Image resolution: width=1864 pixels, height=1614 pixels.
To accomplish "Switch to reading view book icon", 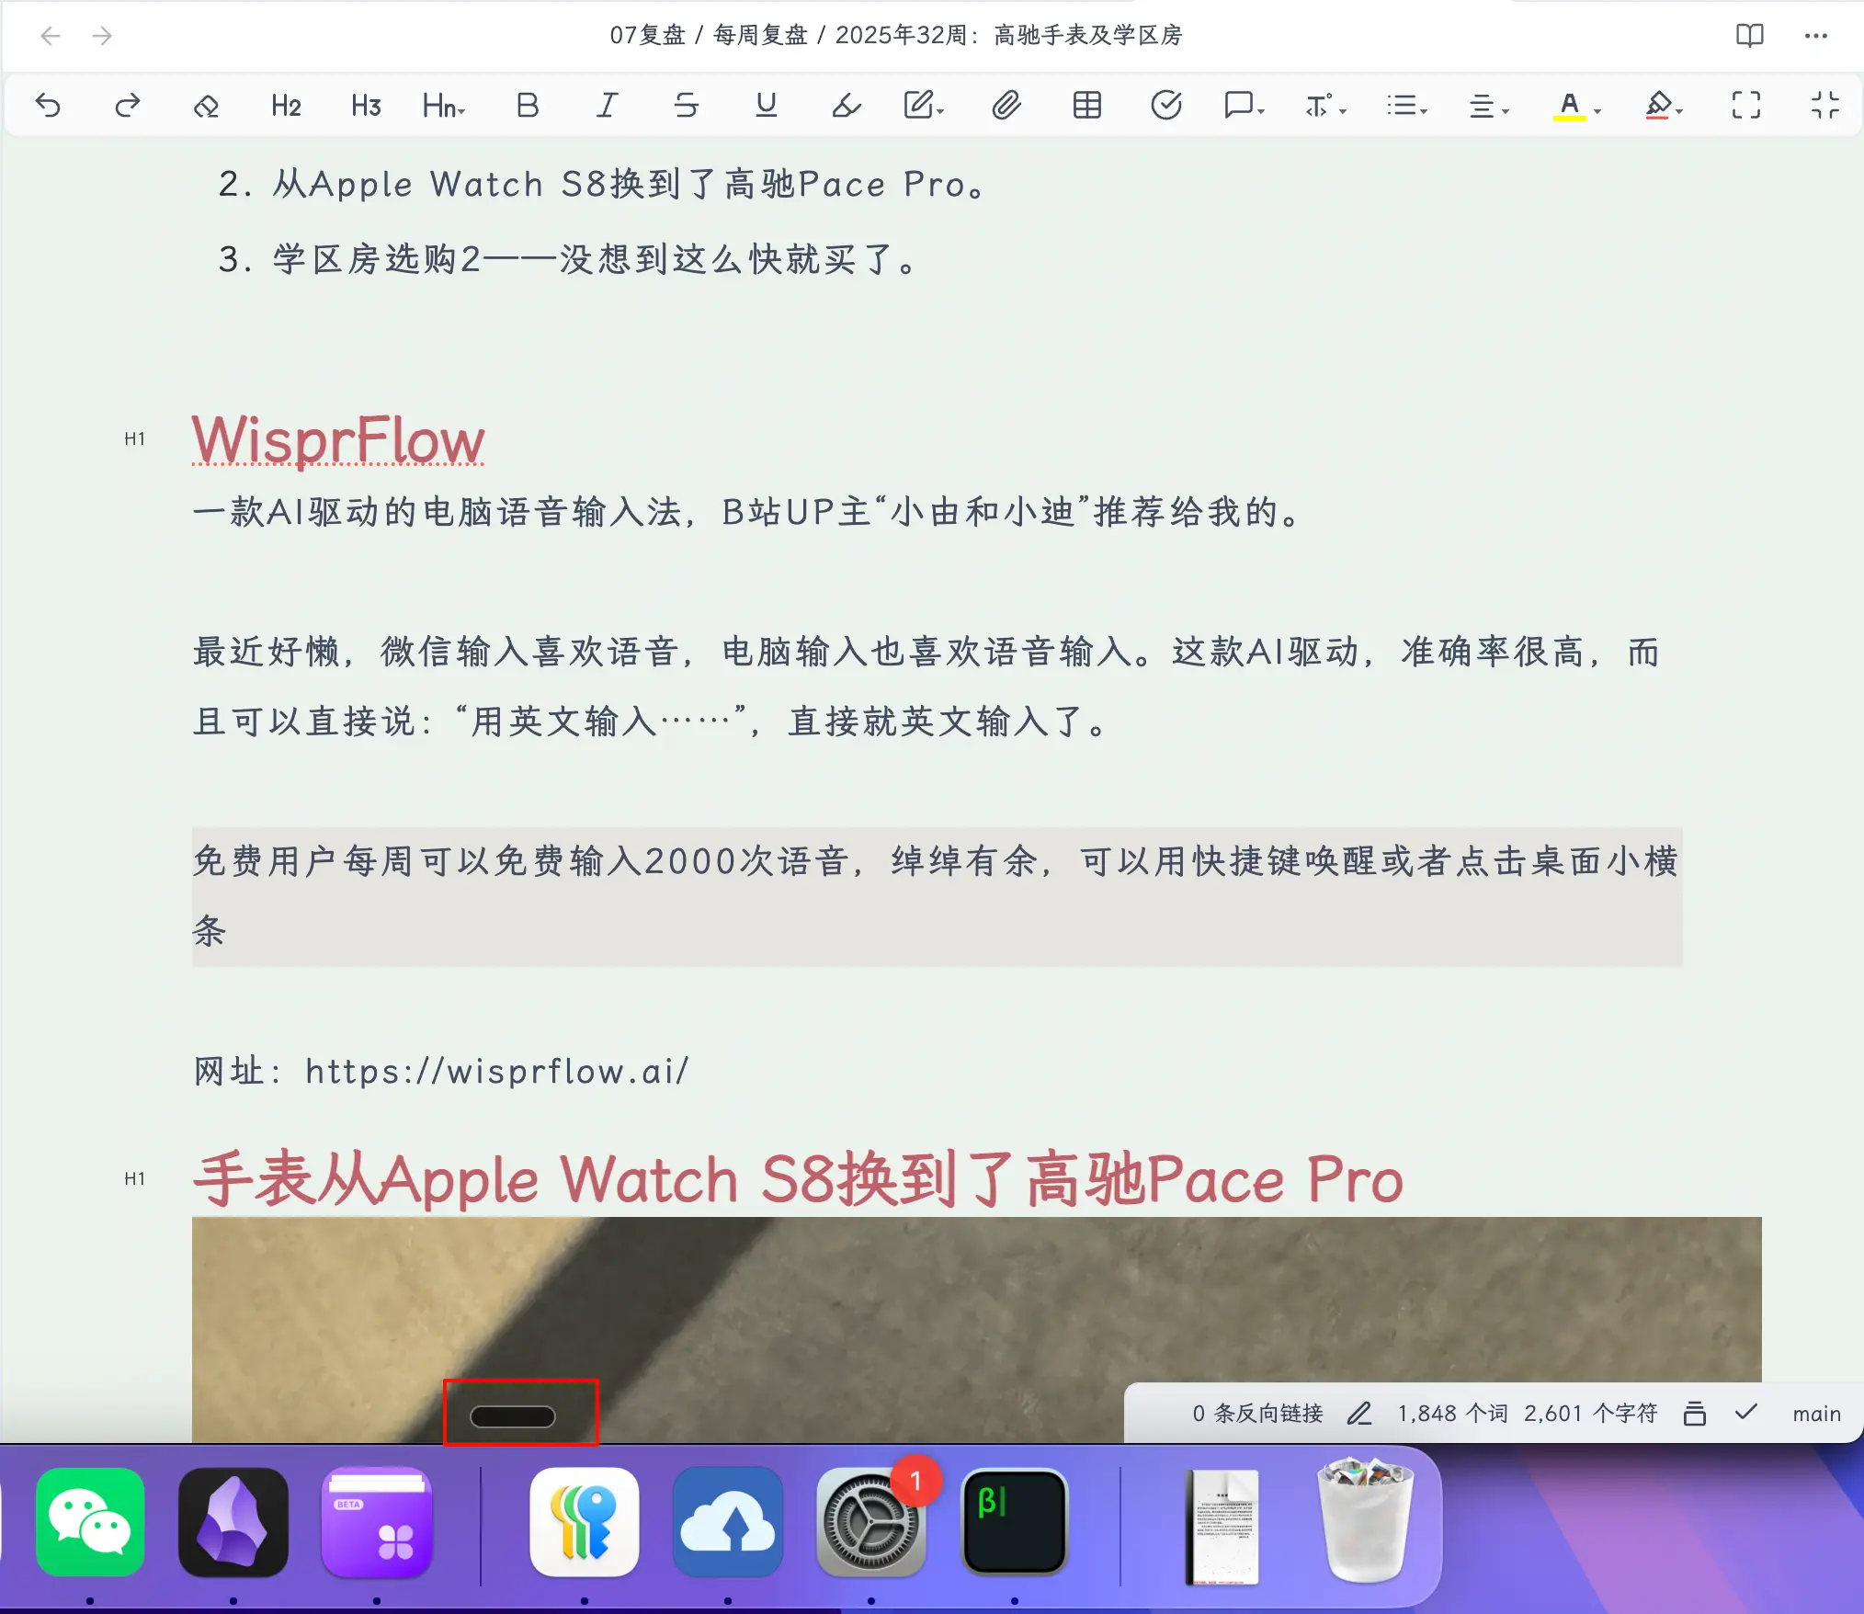I will pos(1749,36).
